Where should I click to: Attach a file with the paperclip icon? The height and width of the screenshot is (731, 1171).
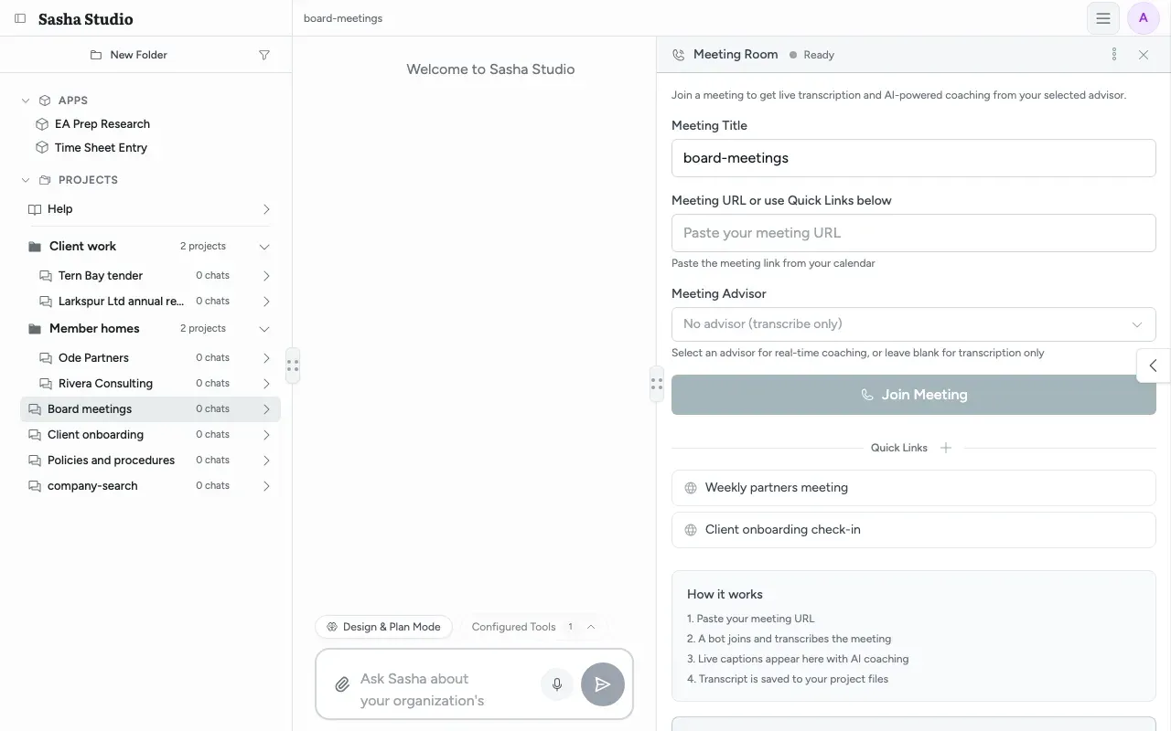(341, 684)
